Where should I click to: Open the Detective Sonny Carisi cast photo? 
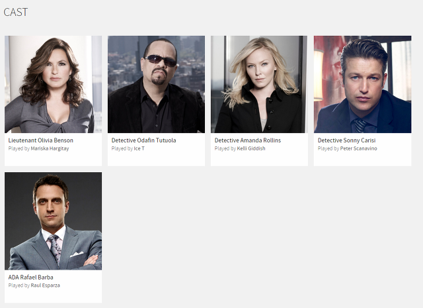point(363,84)
